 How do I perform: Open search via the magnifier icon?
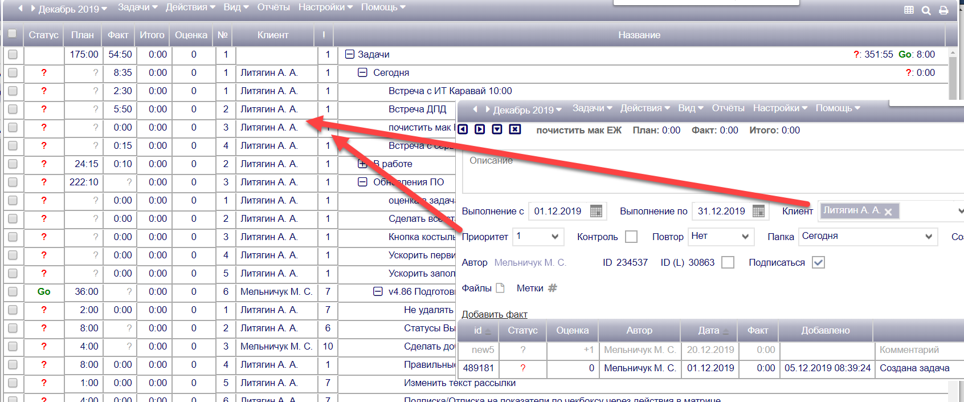[926, 10]
